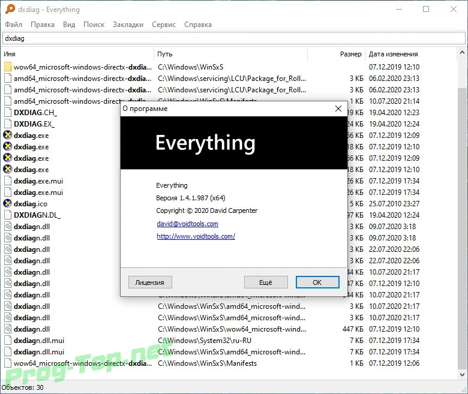Click the file icon beside DXDIAG.CH_
The image size is (468, 394).
click(x=8, y=113)
